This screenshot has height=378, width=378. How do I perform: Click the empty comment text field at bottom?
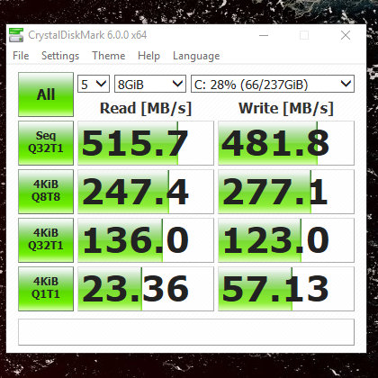click(186, 332)
